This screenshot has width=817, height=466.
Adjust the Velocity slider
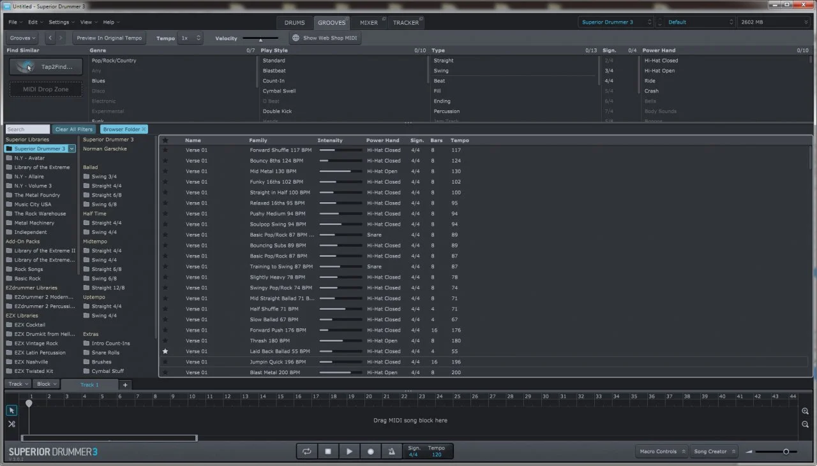260,39
